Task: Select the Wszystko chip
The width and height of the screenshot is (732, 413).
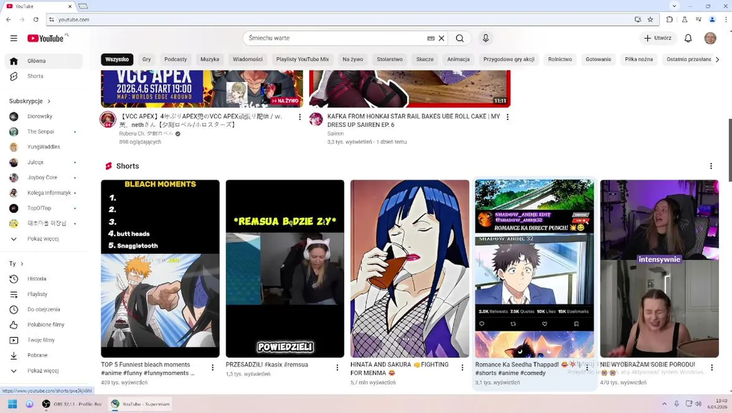Action: 117,59
